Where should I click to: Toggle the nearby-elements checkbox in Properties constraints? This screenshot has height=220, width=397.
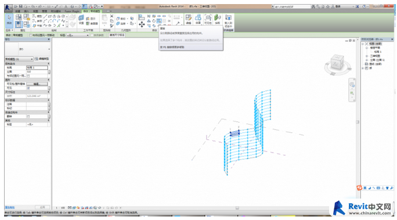pos(28,75)
